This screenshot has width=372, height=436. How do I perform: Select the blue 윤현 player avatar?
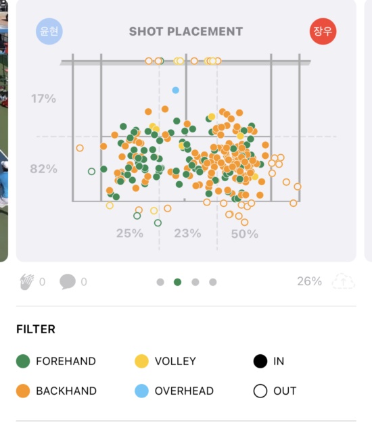[x=49, y=31]
